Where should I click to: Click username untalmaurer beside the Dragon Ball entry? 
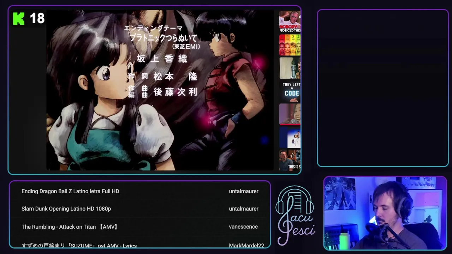244,191
